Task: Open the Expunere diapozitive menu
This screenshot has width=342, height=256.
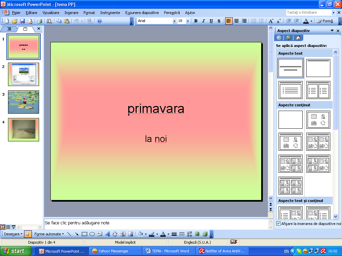Action: coord(142,13)
